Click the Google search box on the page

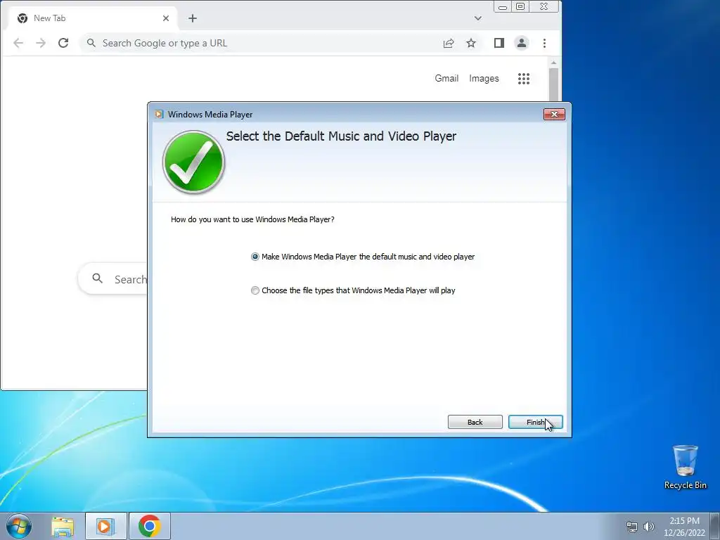[113, 278]
